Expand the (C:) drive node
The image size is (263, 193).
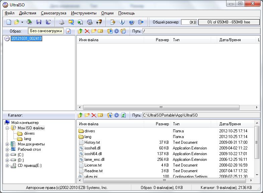pos(7,155)
